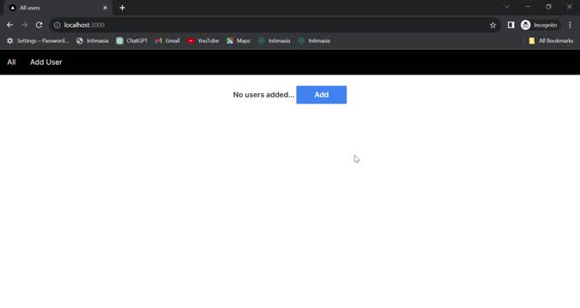Expand the tab search chevron
Image resolution: width=580 pixels, height=308 pixels.
tap(507, 7)
